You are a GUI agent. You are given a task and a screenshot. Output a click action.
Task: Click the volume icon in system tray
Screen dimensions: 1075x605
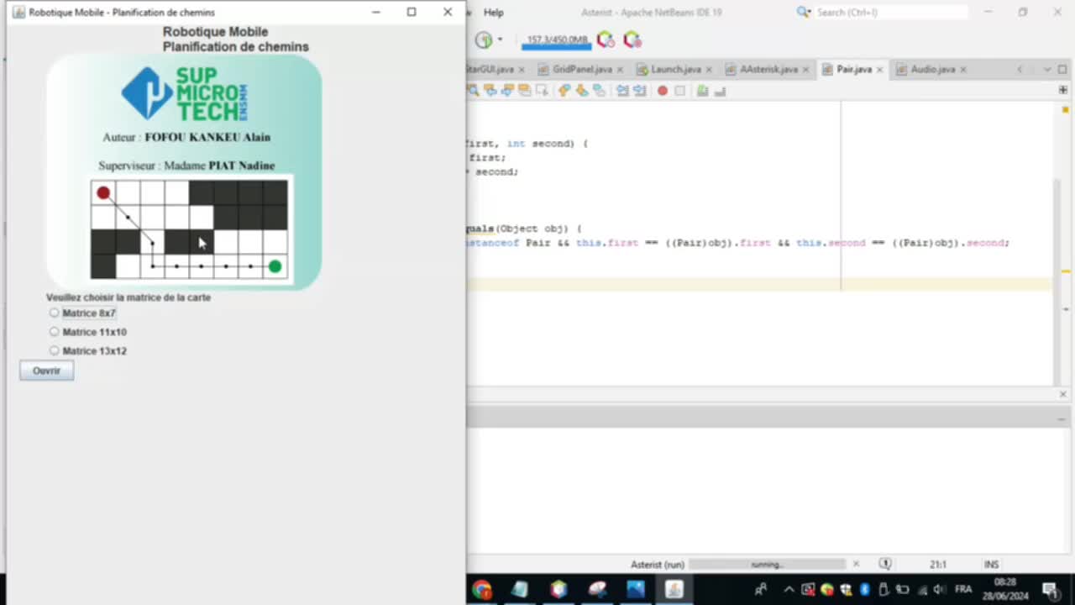[940, 590]
